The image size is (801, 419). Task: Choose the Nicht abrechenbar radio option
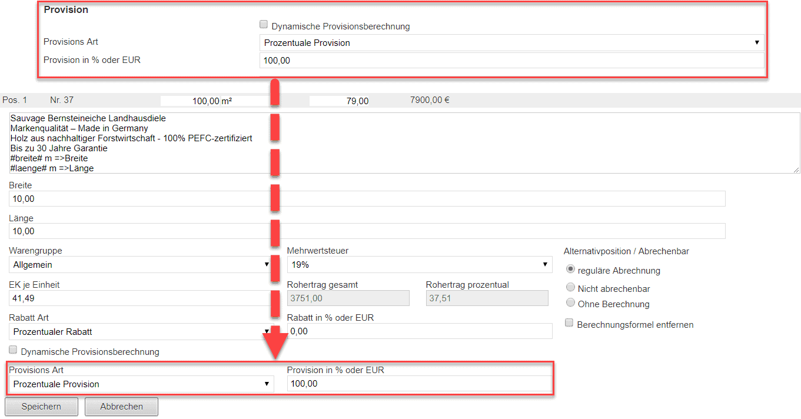570,288
